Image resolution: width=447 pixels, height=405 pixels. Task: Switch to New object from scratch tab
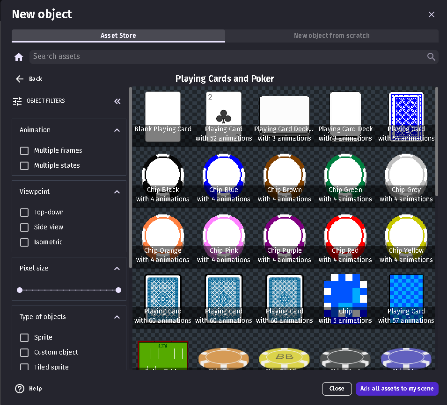[332, 36]
